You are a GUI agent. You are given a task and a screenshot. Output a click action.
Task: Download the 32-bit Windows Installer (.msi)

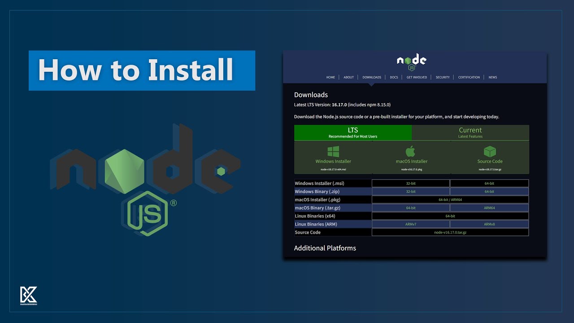coord(411,183)
